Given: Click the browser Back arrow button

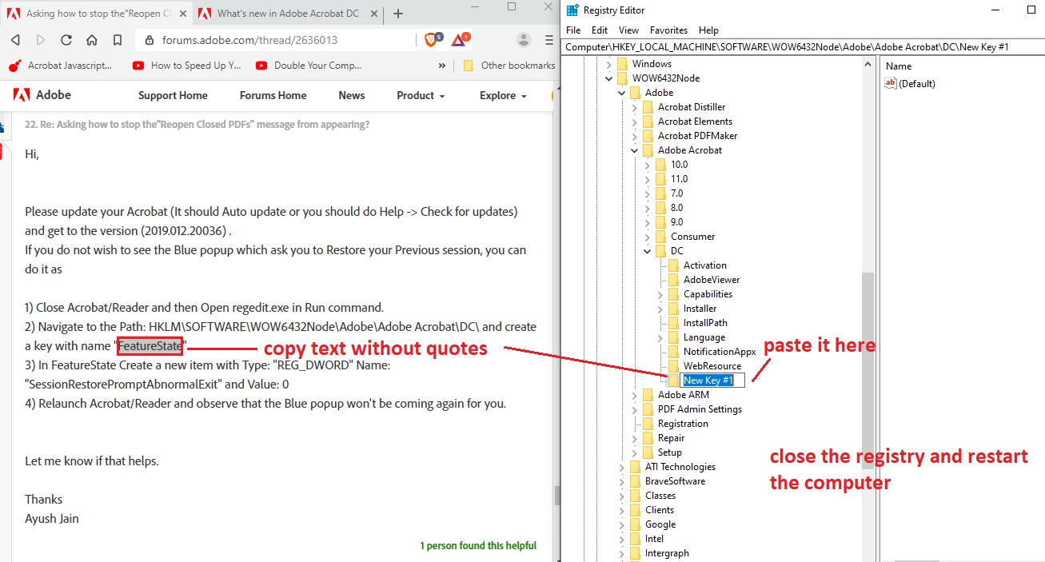Looking at the screenshot, I should click(x=15, y=40).
